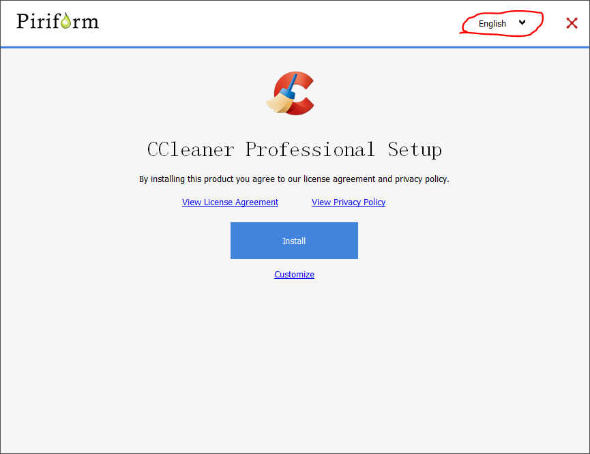Click the blue Install button
The height and width of the screenshot is (454, 590).
point(294,241)
